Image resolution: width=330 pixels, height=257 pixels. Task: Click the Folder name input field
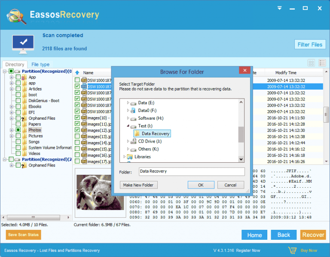192,171
